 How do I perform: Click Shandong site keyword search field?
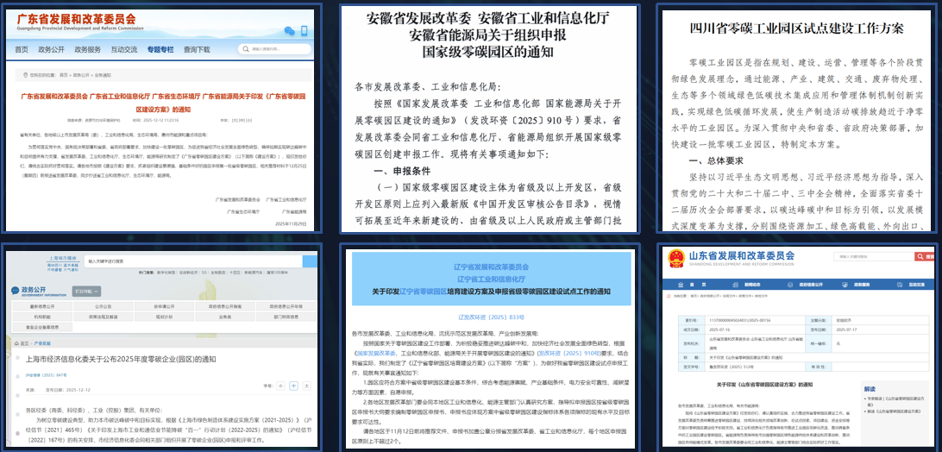click(874, 257)
